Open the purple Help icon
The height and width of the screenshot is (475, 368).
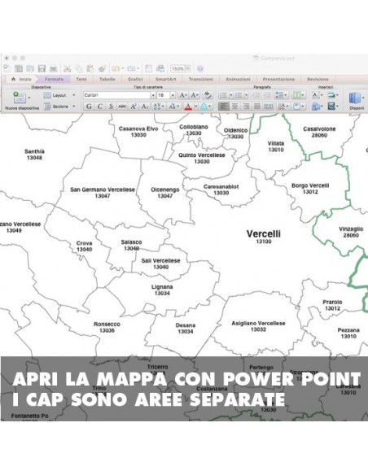200,69
